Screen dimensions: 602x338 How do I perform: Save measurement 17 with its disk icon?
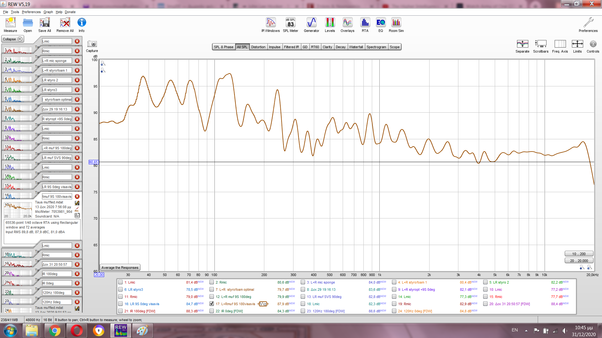[x=77, y=203]
